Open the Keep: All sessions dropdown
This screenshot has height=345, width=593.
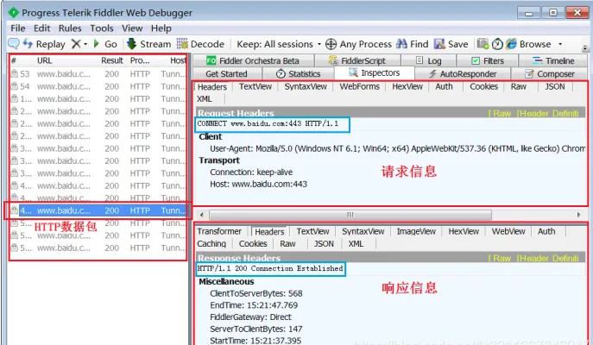(279, 44)
